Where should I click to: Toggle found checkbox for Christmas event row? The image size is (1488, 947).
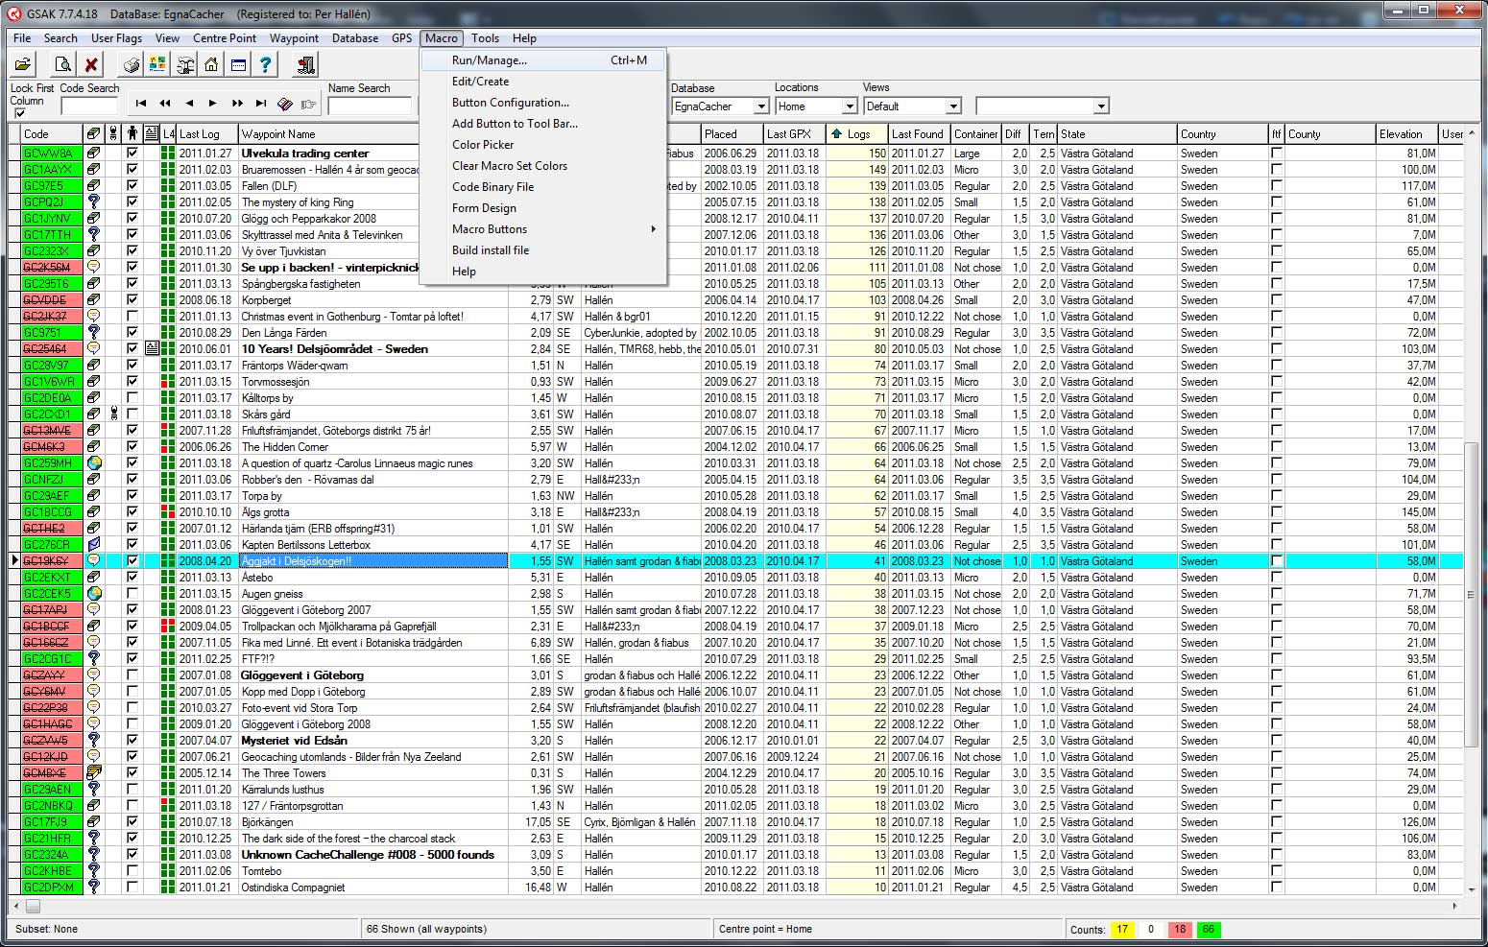pos(132,317)
